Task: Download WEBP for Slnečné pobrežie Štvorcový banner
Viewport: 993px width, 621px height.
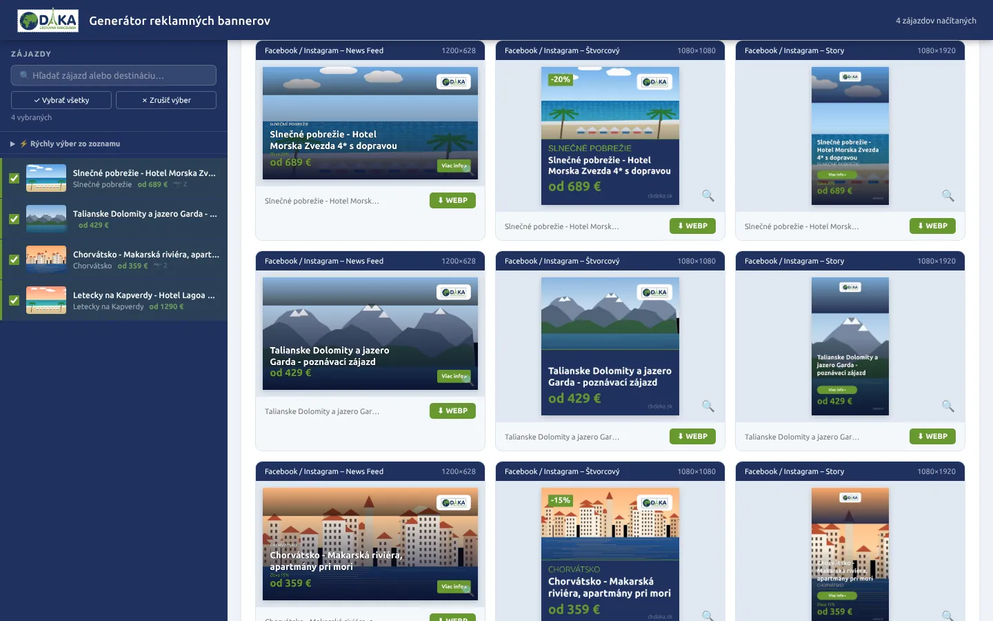Action: [692, 226]
